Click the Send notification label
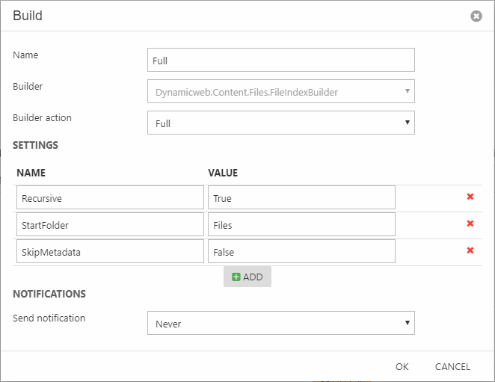 pyautogui.click(x=49, y=318)
